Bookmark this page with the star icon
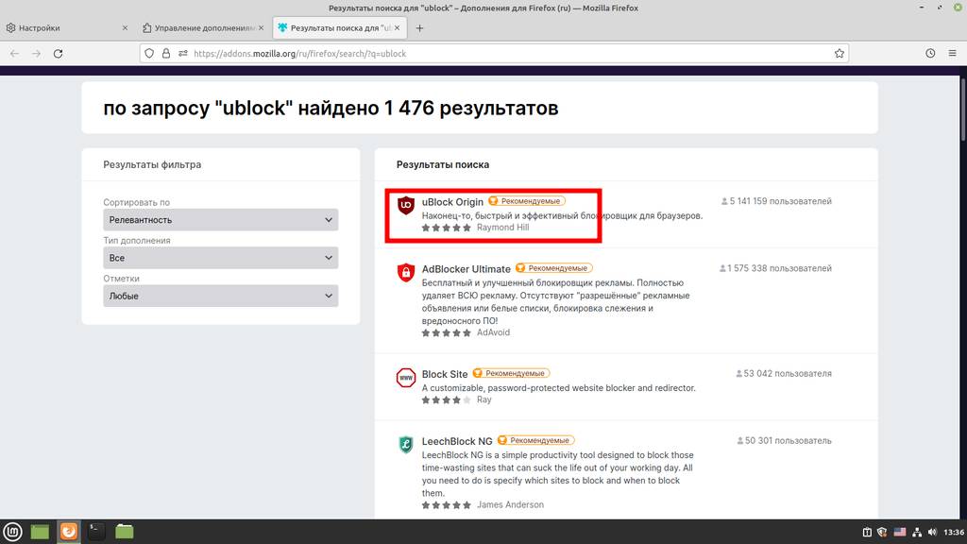 pyautogui.click(x=839, y=54)
